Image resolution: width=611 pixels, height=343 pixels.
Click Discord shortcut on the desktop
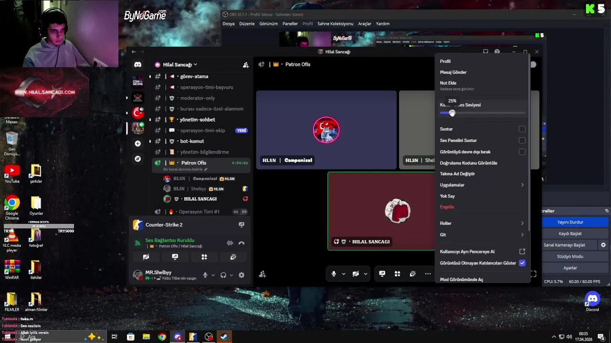[x=592, y=301]
